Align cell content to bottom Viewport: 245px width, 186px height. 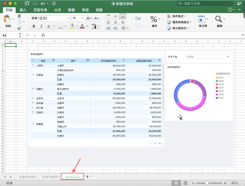[x=123, y=16]
